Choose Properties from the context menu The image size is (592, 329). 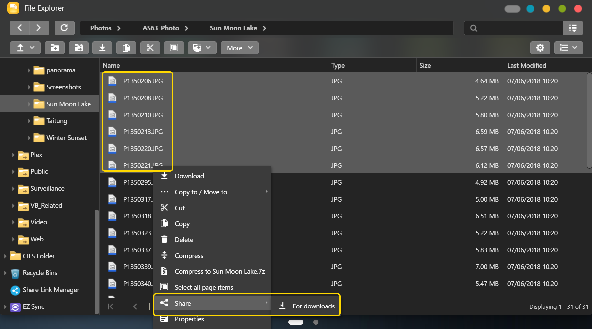pyautogui.click(x=212, y=319)
